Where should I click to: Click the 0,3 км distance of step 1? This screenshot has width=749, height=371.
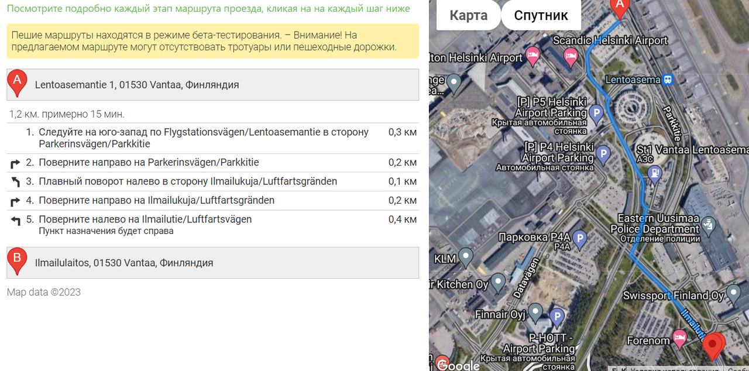403,132
